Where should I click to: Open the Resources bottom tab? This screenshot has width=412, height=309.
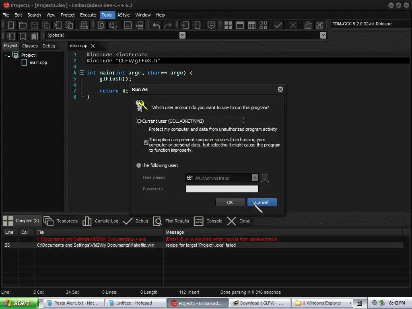click(x=61, y=221)
